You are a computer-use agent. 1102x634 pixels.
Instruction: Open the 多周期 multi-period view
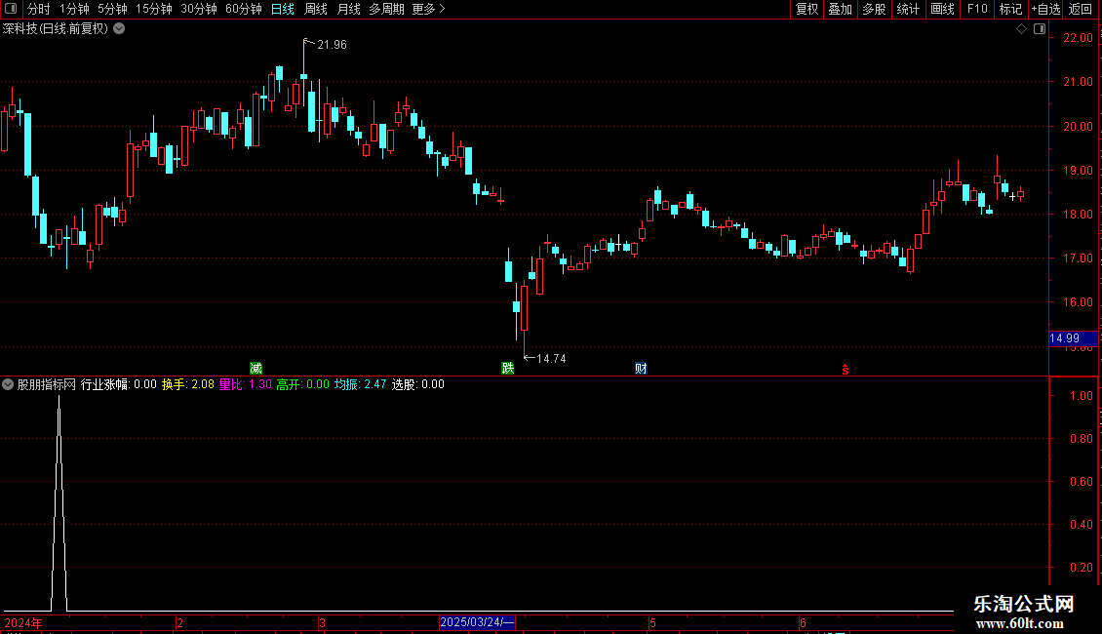tap(386, 9)
